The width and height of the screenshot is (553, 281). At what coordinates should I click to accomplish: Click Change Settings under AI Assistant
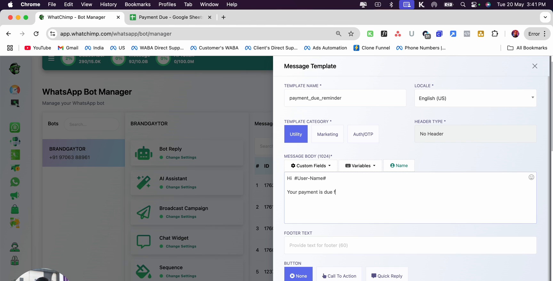click(x=181, y=187)
